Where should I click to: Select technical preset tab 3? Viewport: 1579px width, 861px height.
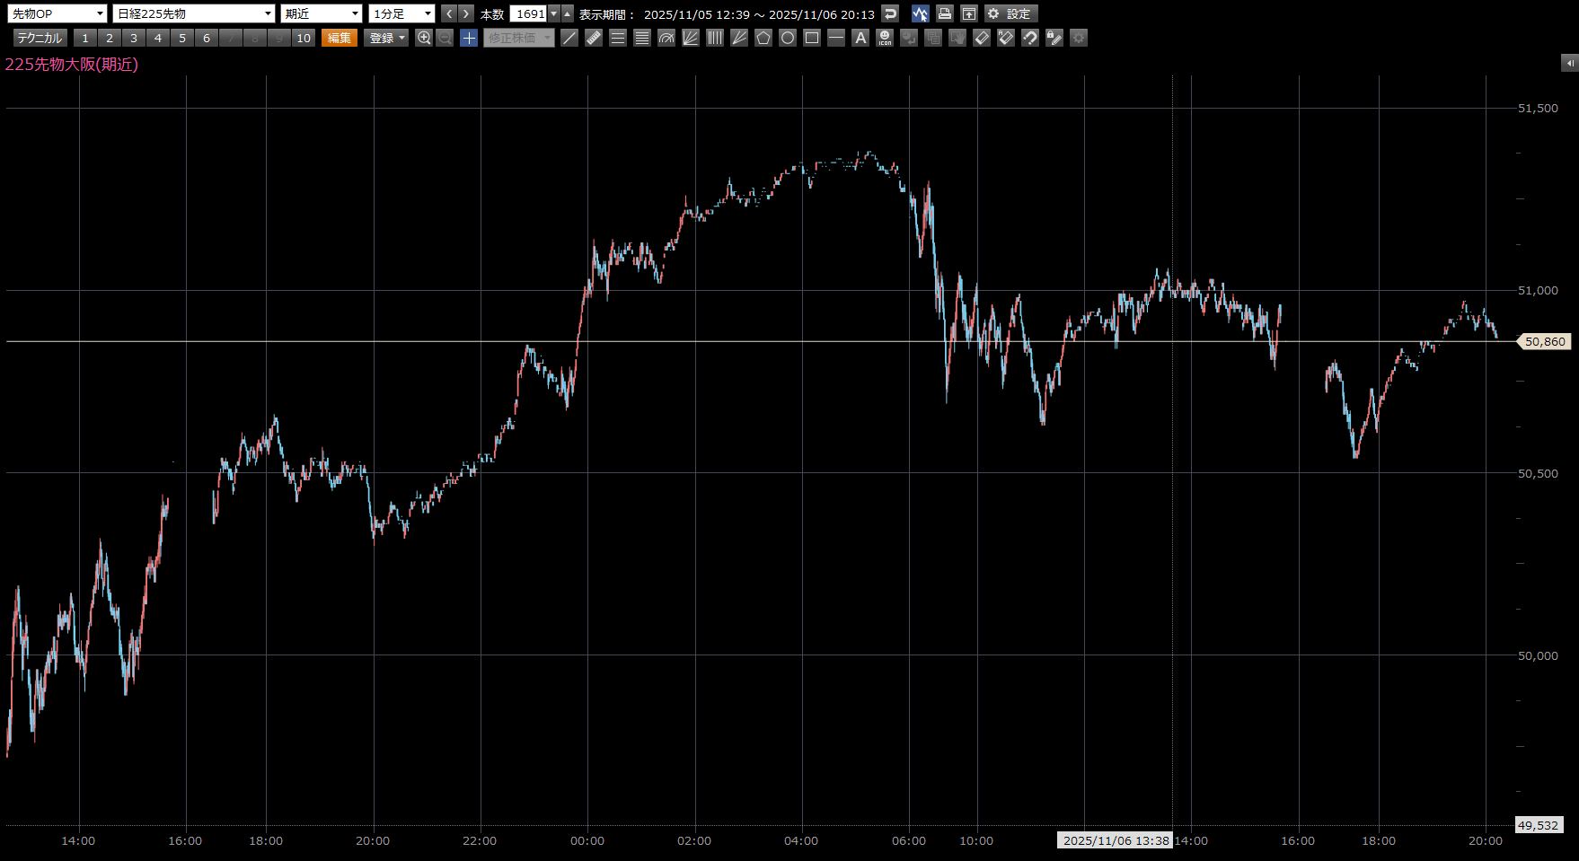click(x=134, y=38)
